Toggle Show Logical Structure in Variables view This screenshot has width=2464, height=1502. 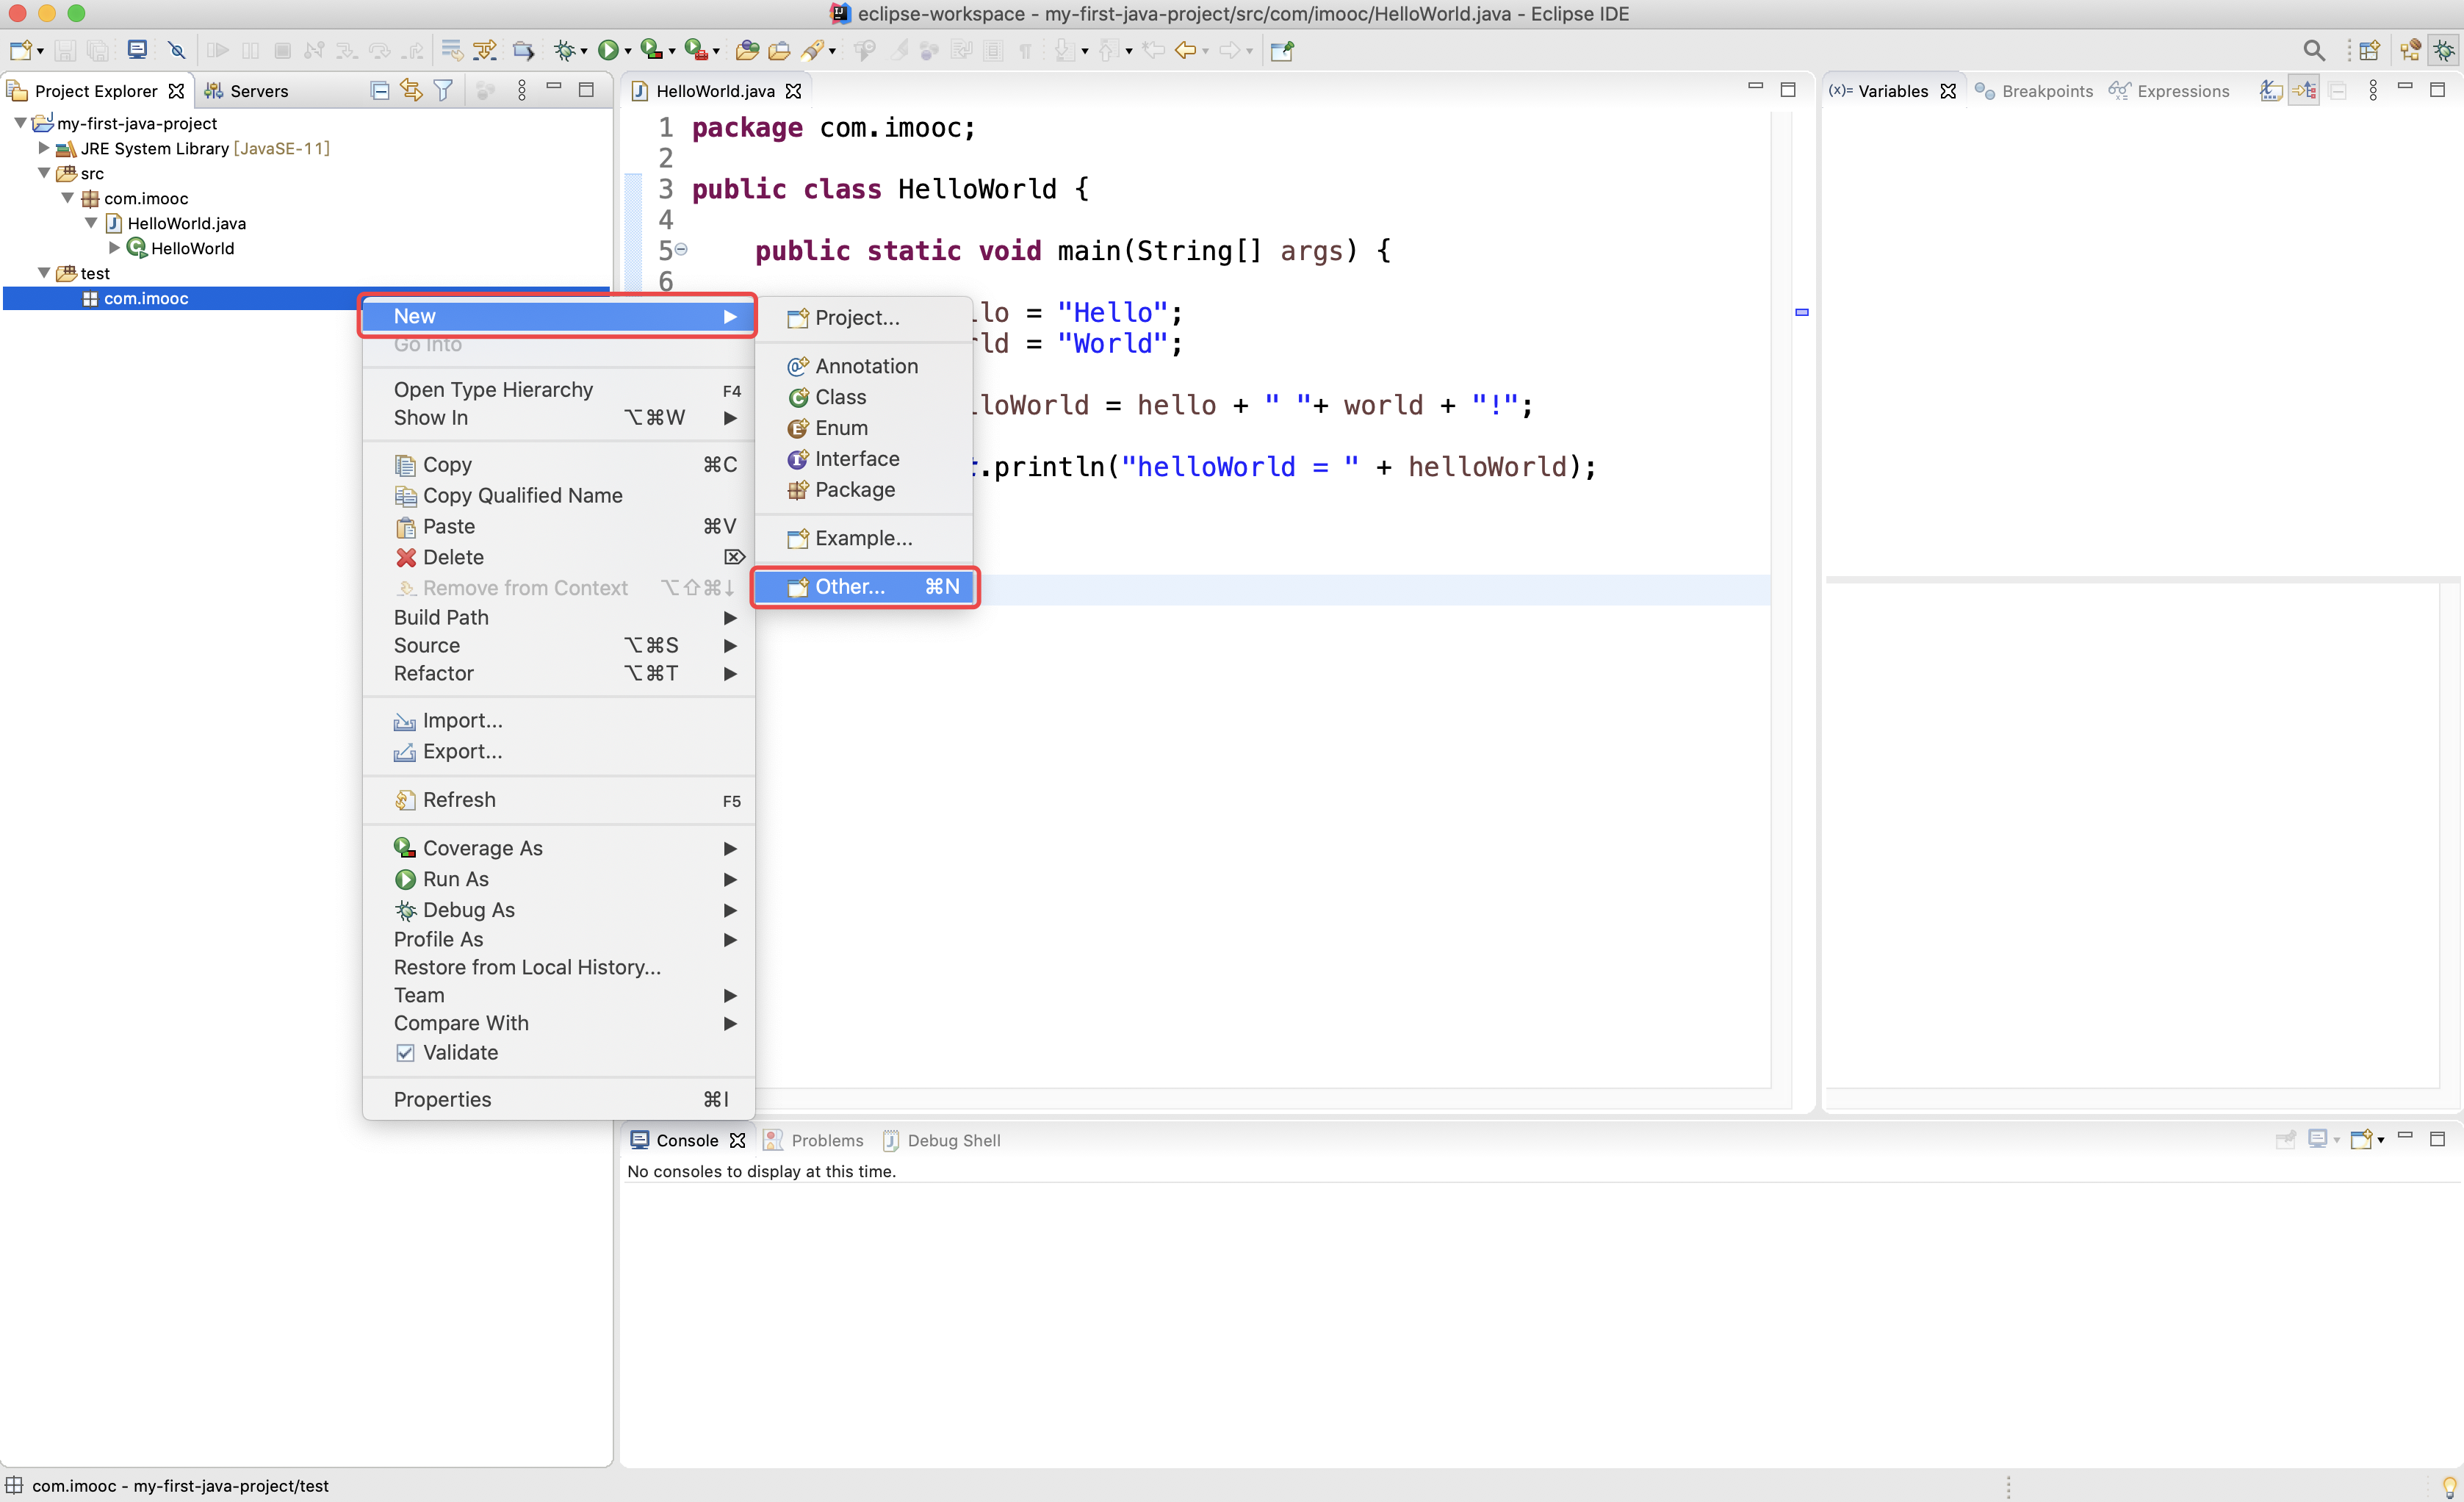coord(2304,91)
